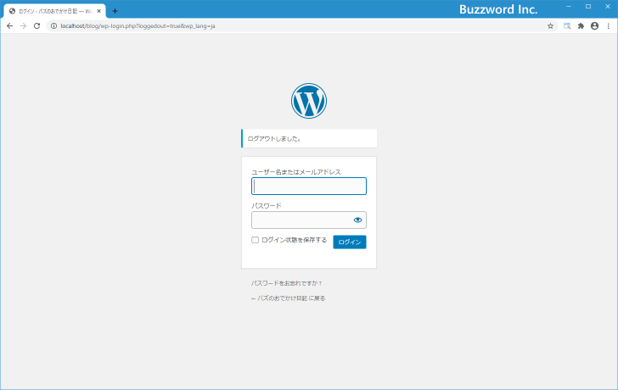This screenshot has width=618, height=390.
Task: Show password with the eye icon
Action: pyautogui.click(x=357, y=220)
